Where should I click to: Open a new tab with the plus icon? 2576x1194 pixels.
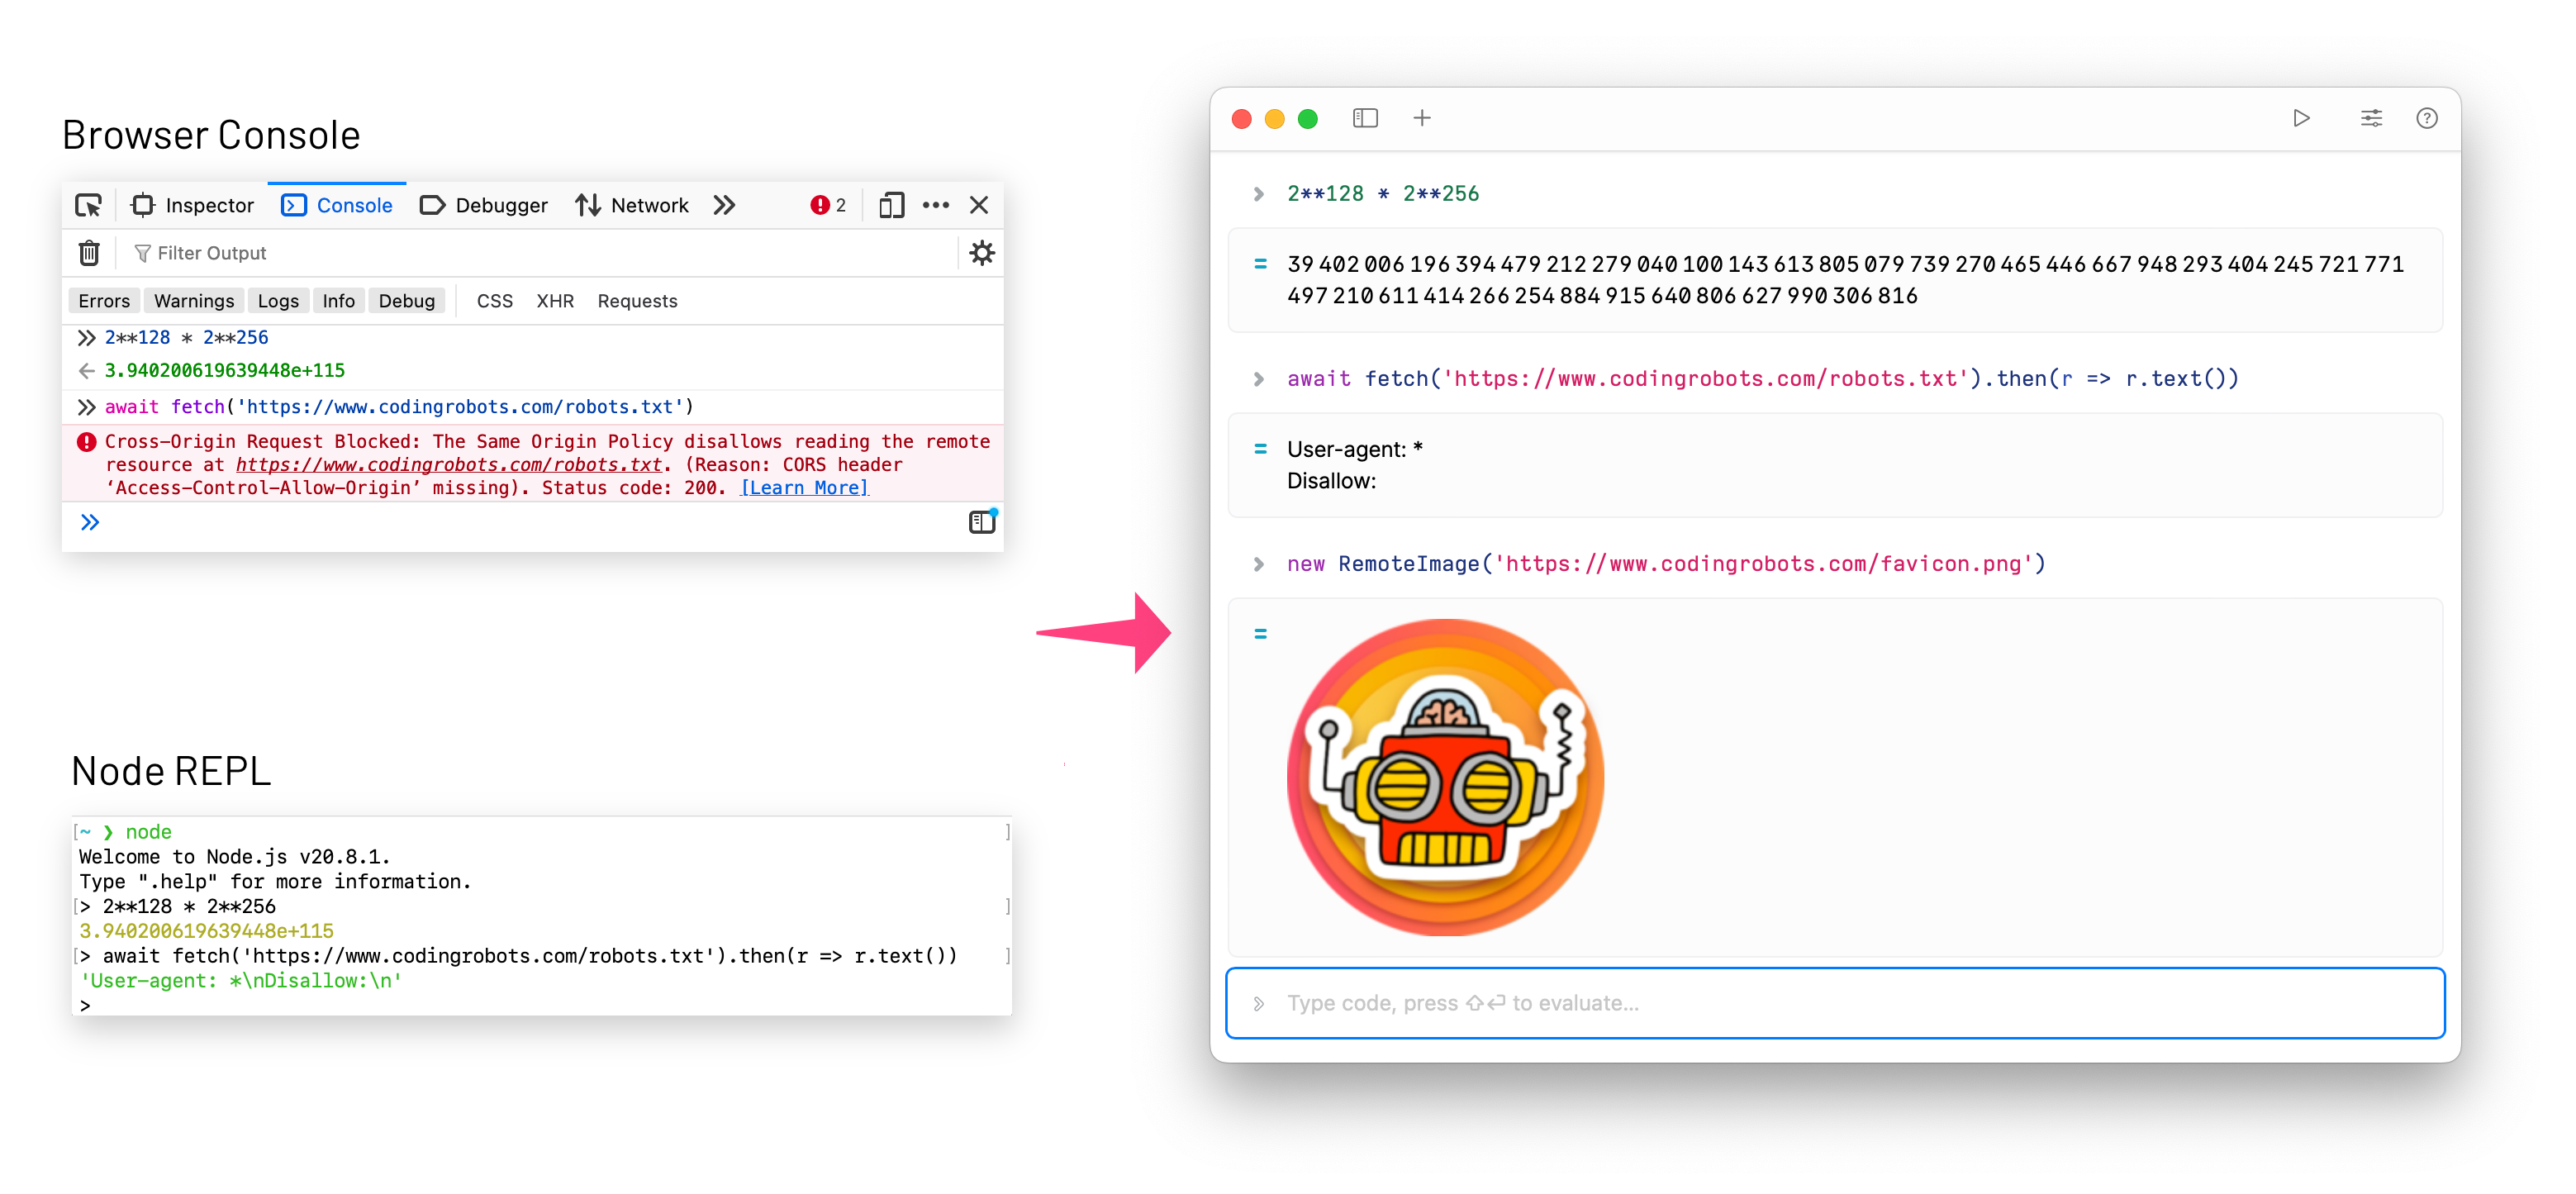click(x=1421, y=118)
